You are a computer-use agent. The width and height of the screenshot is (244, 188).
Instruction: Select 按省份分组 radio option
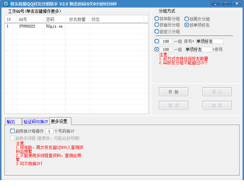pyautogui.click(x=167, y=25)
